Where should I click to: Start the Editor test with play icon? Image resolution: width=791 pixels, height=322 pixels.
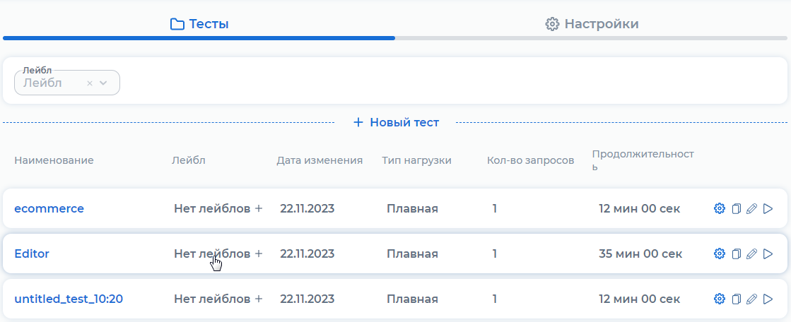coord(768,254)
